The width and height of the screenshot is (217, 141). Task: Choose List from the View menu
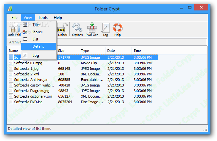click(x=39, y=39)
